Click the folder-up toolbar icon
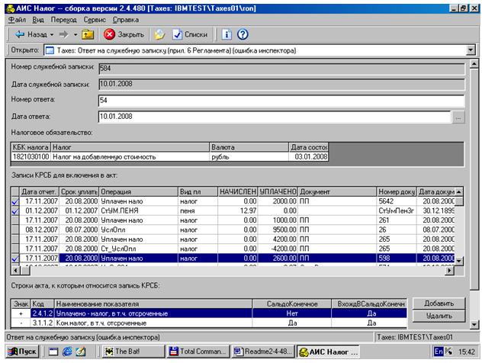482x363 pixels. coord(88,34)
